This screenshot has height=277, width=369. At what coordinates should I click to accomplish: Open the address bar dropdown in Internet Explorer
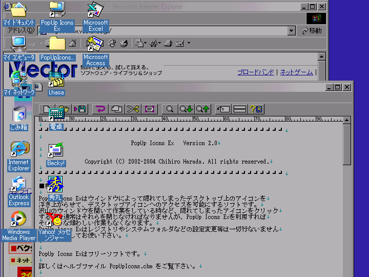coord(291,31)
